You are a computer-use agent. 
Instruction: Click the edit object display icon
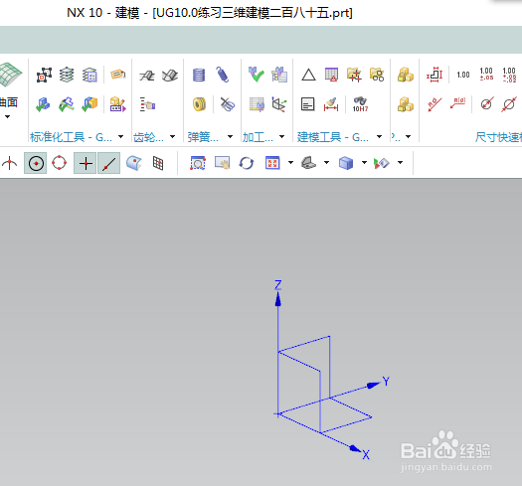pos(382,163)
